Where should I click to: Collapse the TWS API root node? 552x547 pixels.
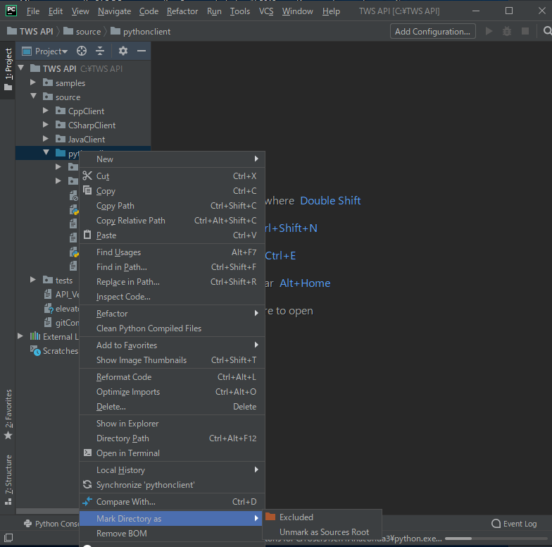[x=21, y=68]
